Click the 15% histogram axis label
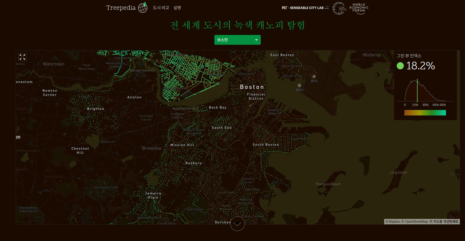Image resolution: width=465 pixels, height=241 pixels. (415, 105)
